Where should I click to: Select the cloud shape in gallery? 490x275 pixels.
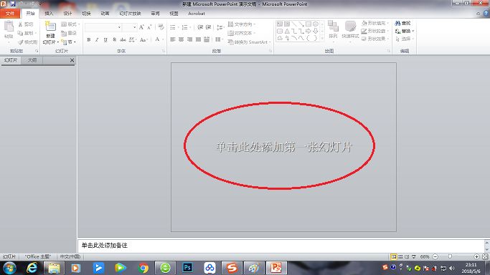coord(280,39)
